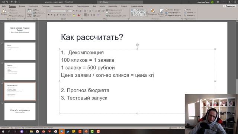Screen dimensions: 238x134
Task: Toggle italic formatting
Action: [x=52, y=15]
